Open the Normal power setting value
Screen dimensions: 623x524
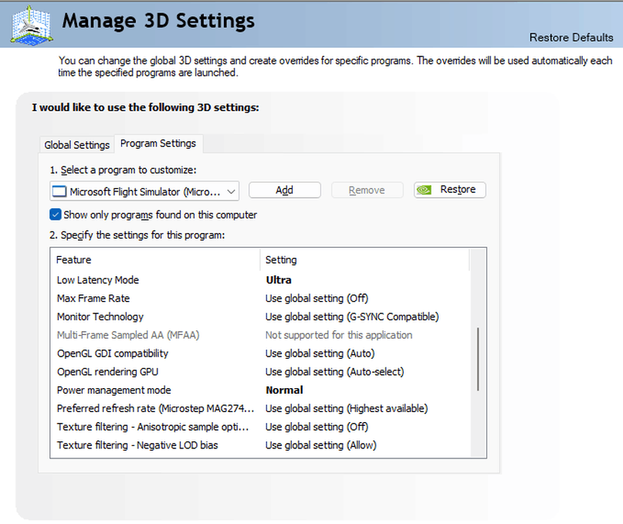(284, 390)
